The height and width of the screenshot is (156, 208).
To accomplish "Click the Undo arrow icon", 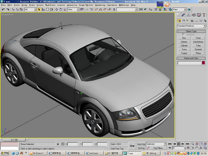I will click(3, 9).
